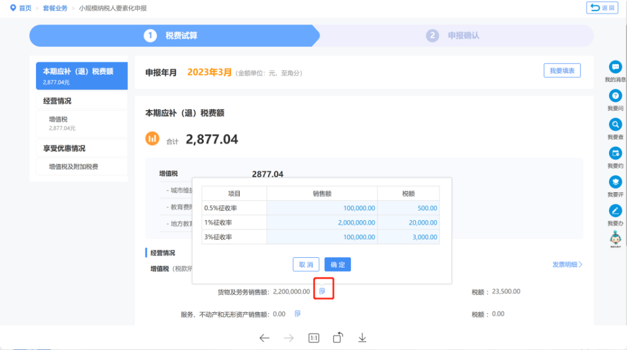Open the 我要评 rating icon
The height and width of the screenshot is (350, 627).
click(x=615, y=182)
